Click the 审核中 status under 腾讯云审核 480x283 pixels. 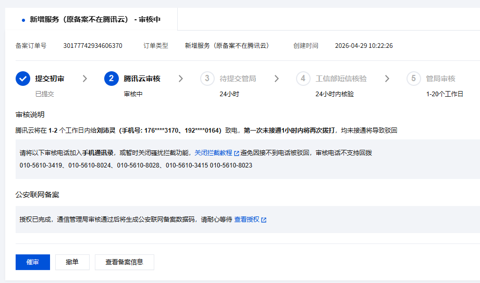[x=133, y=94]
